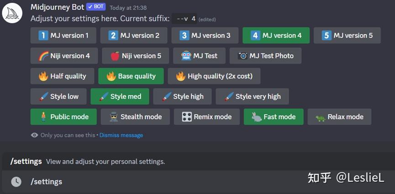Pick the MJ Test robot button
The image size is (395, 194).
pyautogui.click(x=199, y=56)
